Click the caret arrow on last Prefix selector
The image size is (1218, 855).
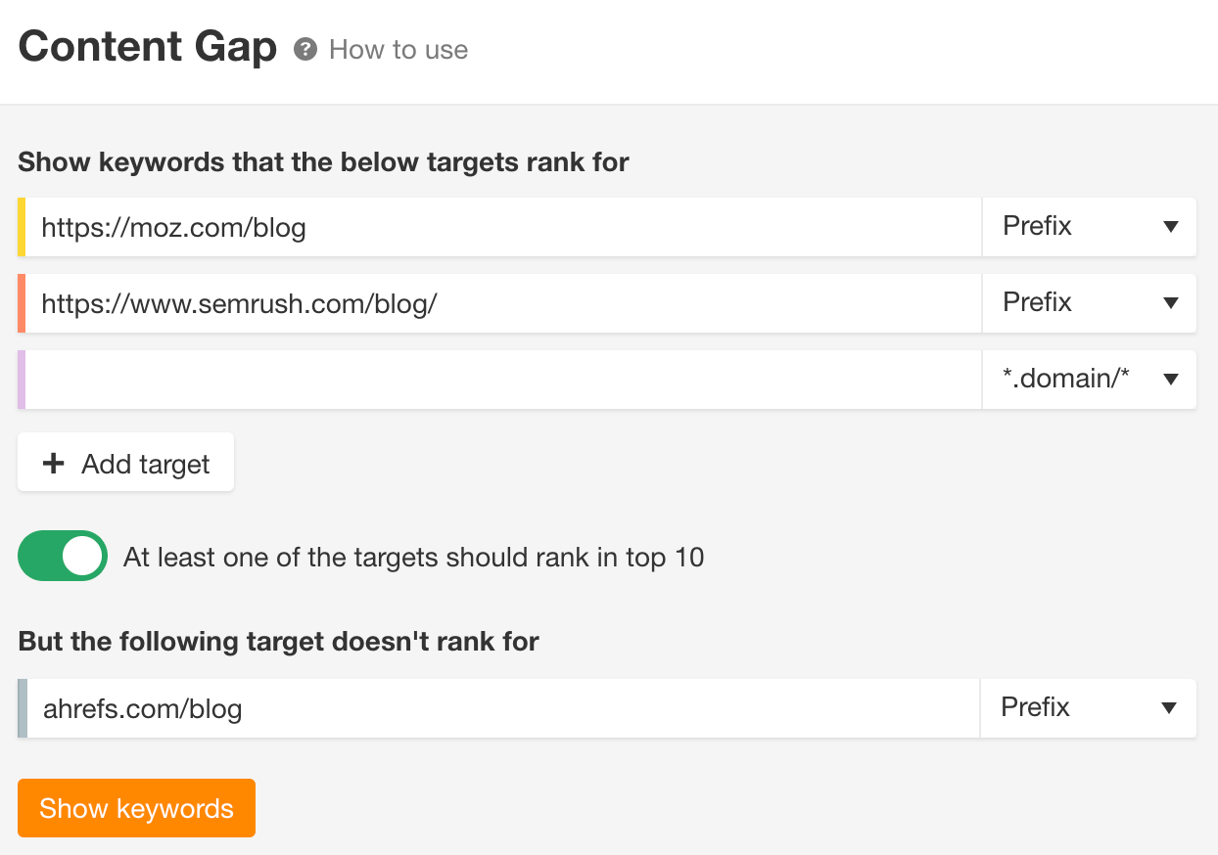tap(1170, 707)
